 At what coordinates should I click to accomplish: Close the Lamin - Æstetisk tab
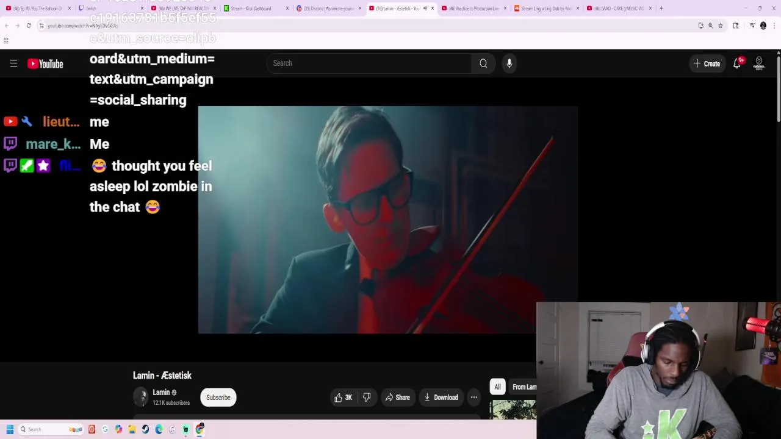433,8
